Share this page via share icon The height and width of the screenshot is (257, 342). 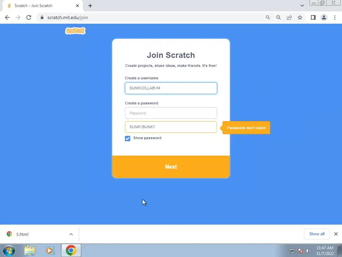click(x=289, y=17)
